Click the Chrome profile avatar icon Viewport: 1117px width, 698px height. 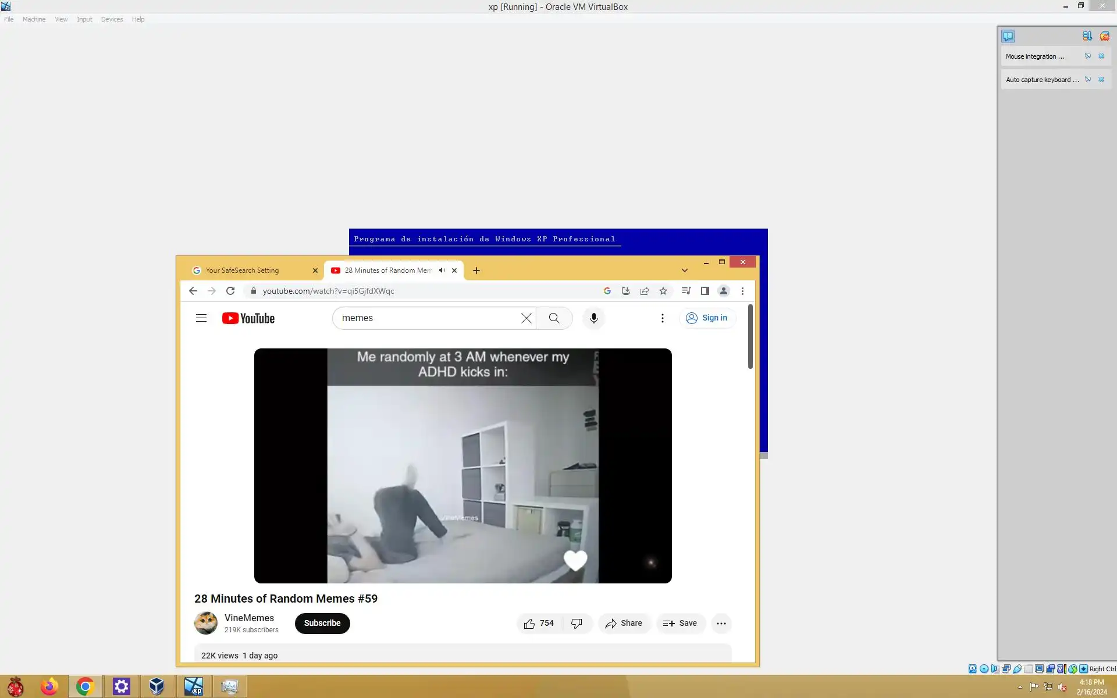723,291
